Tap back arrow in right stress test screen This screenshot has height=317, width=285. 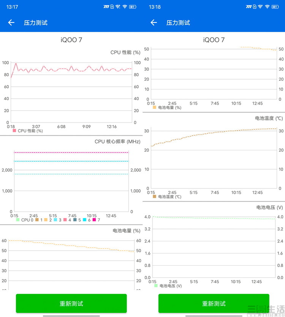click(x=154, y=22)
